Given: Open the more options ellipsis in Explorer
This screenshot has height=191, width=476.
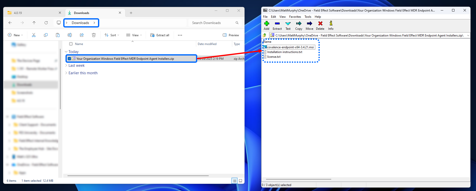Looking at the screenshot, I should (x=180, y=35).
